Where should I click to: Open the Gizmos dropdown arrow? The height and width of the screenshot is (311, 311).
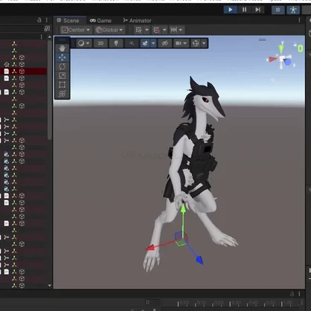pos(204,43)
